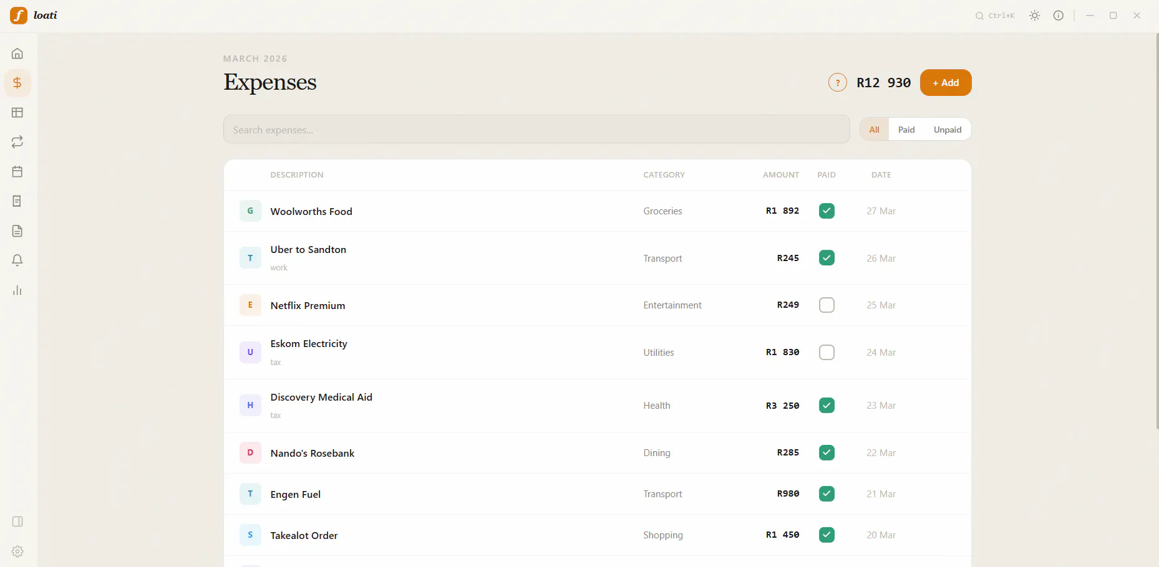Viewport: 1159px width, 567px height.
Task: Click the Floati app logo
Action: [19, 15]
